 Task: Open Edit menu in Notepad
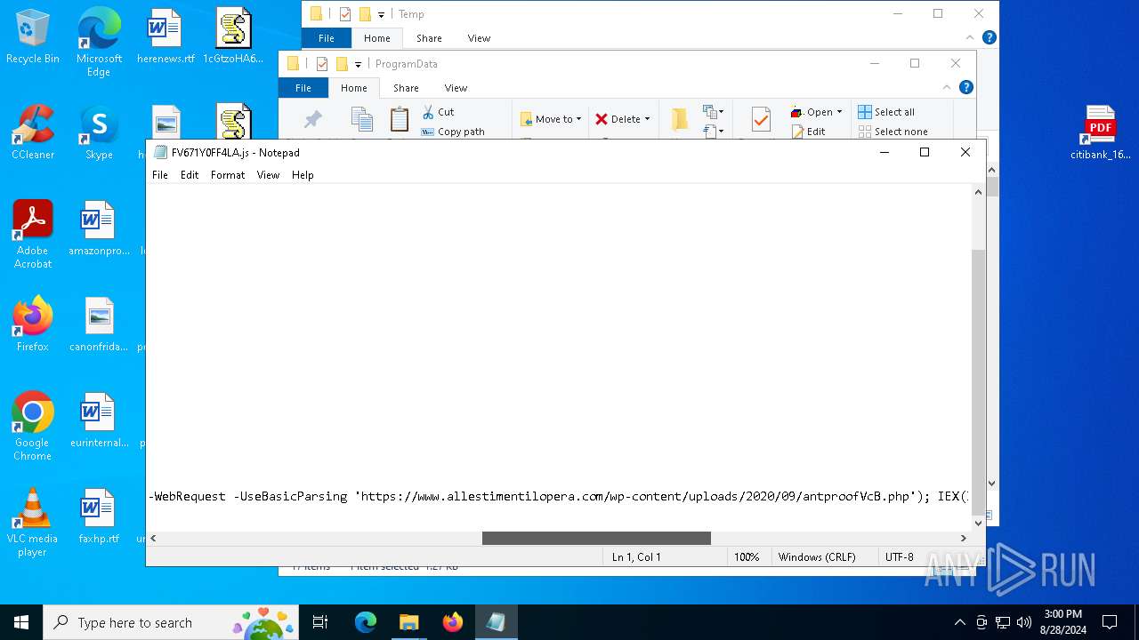coord(190,175)
